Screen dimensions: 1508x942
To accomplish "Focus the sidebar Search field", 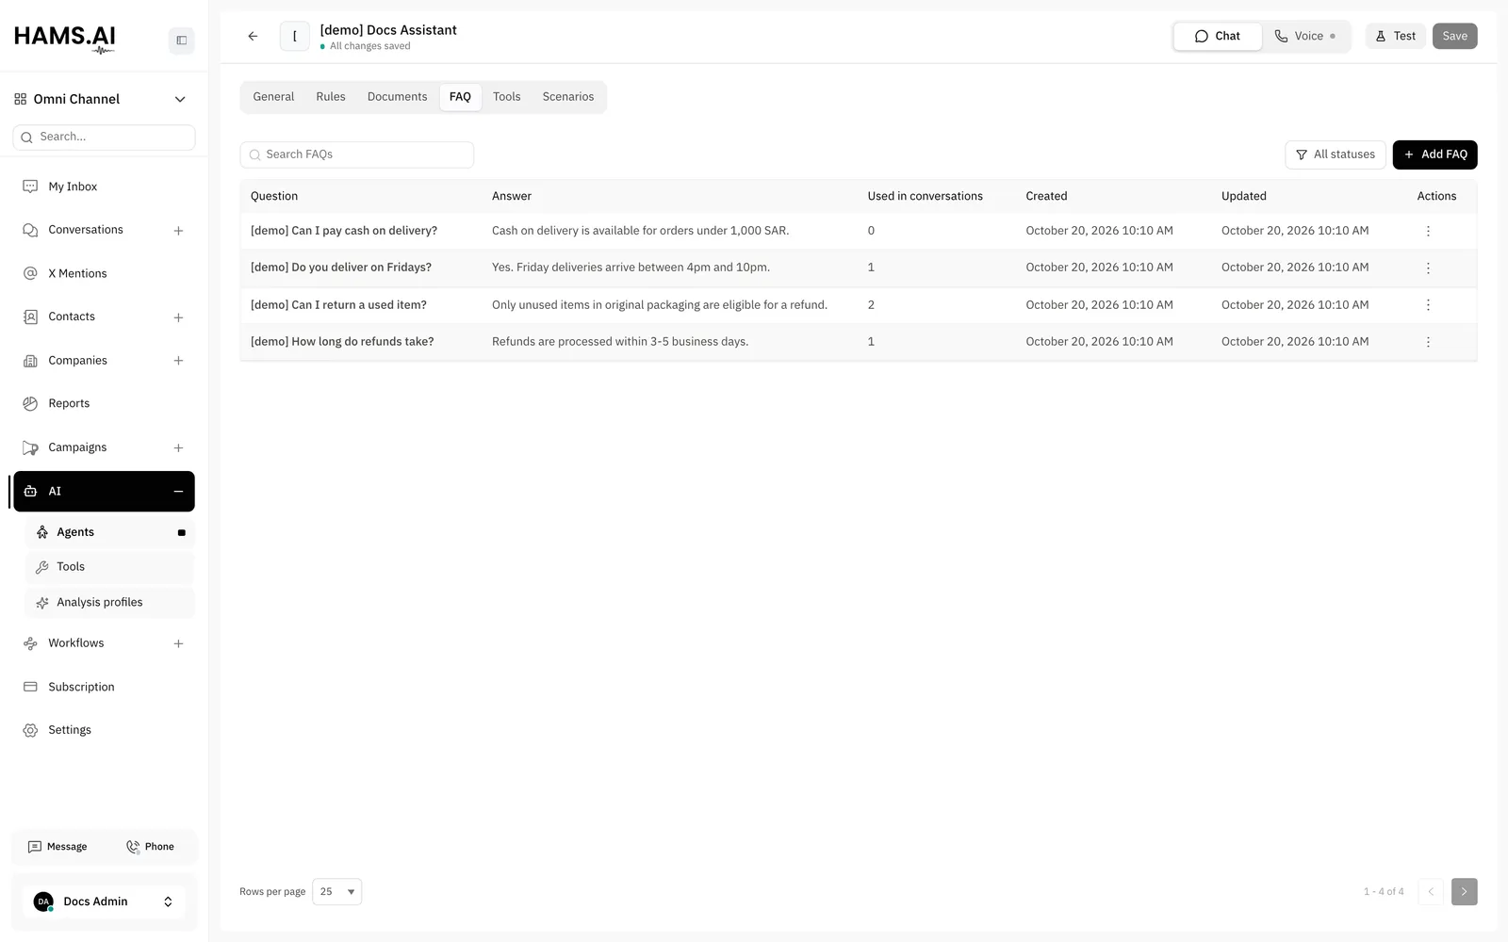I will (x=104, y=138).
